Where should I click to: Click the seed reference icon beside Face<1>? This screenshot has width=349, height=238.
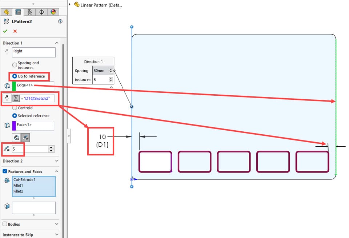(x=7, y=125)
